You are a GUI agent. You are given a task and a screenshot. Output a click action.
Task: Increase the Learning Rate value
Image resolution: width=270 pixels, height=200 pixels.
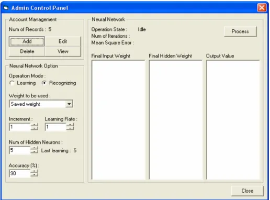(70, 125)
